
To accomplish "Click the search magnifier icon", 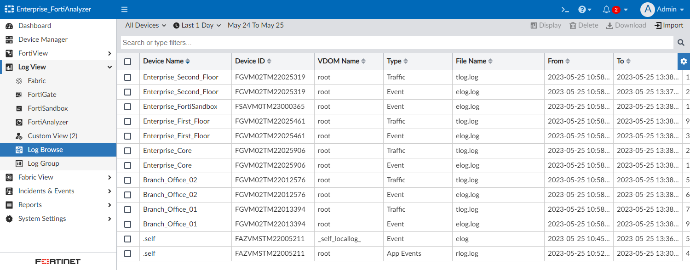I will (x=681, y=42).
